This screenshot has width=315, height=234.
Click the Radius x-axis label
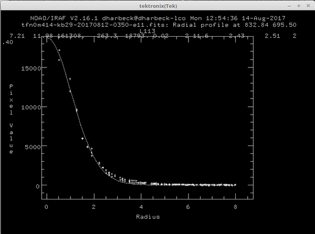pos(148,216)
